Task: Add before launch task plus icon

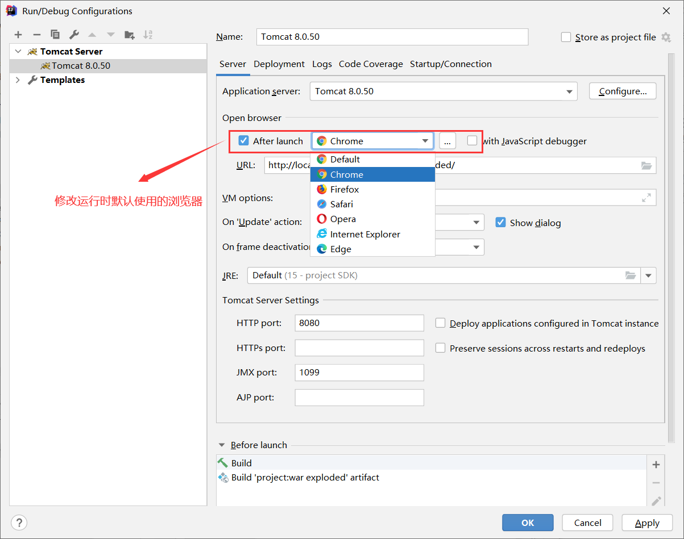Action: coord(656,465)
